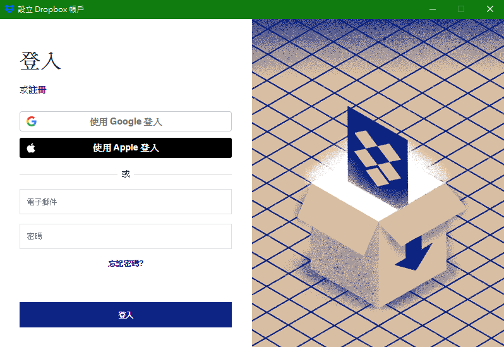Click the Google logo icon
The image size is (504, 347).
32,121
